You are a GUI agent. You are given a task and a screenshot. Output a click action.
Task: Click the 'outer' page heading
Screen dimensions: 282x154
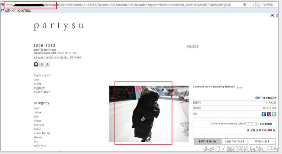click(193, 46)
